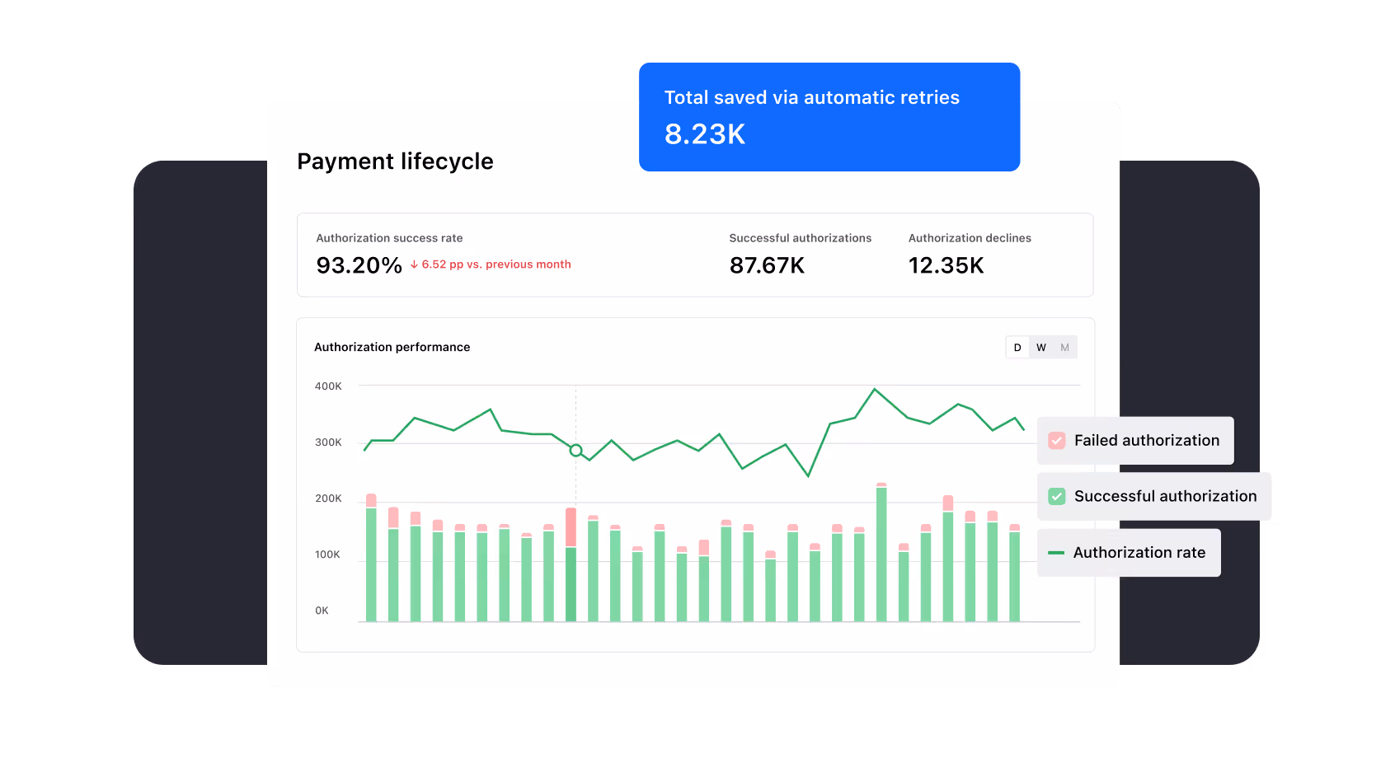Click the 6.52 pp vs. previous month text

point(496,264)
